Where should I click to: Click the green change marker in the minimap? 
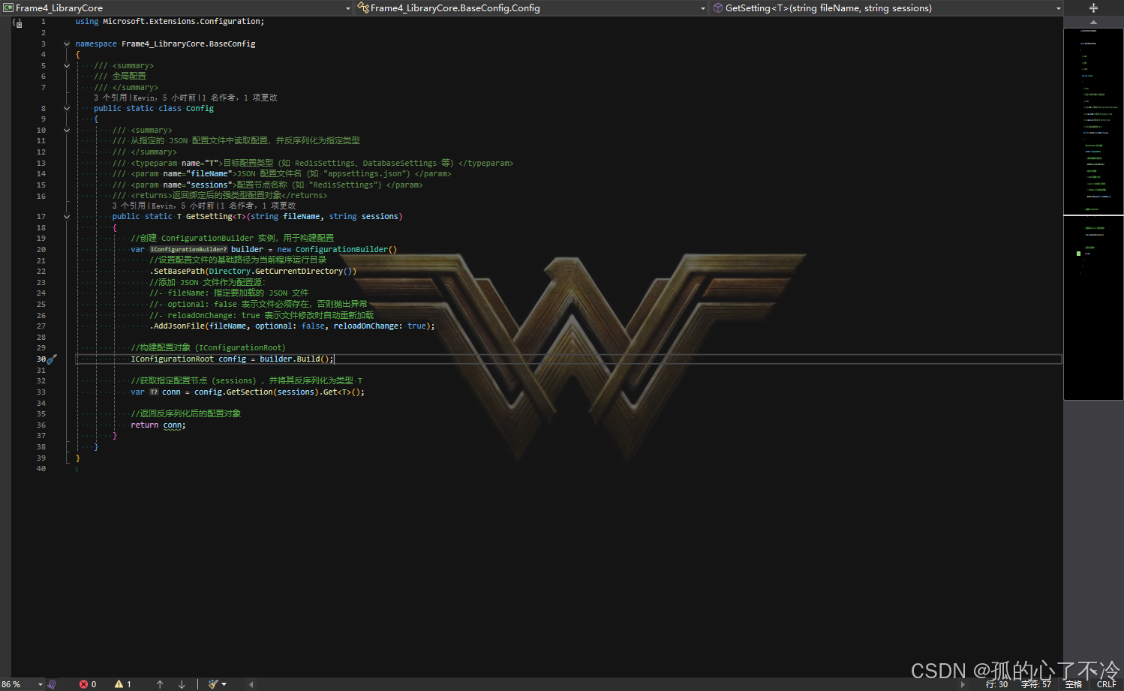1079,254
